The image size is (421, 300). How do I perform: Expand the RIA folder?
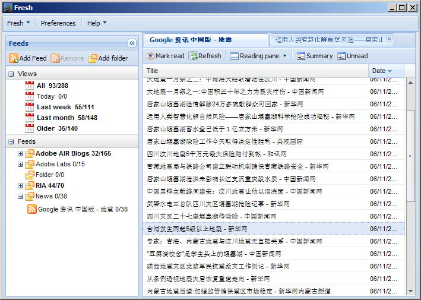(20, 185)
